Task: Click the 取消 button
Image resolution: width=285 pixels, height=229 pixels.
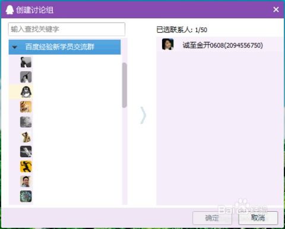Action: 258,218
